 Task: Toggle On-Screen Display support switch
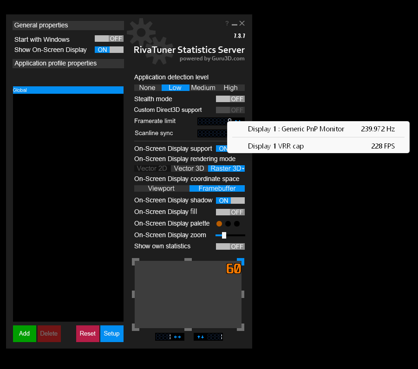pos(222,149)
